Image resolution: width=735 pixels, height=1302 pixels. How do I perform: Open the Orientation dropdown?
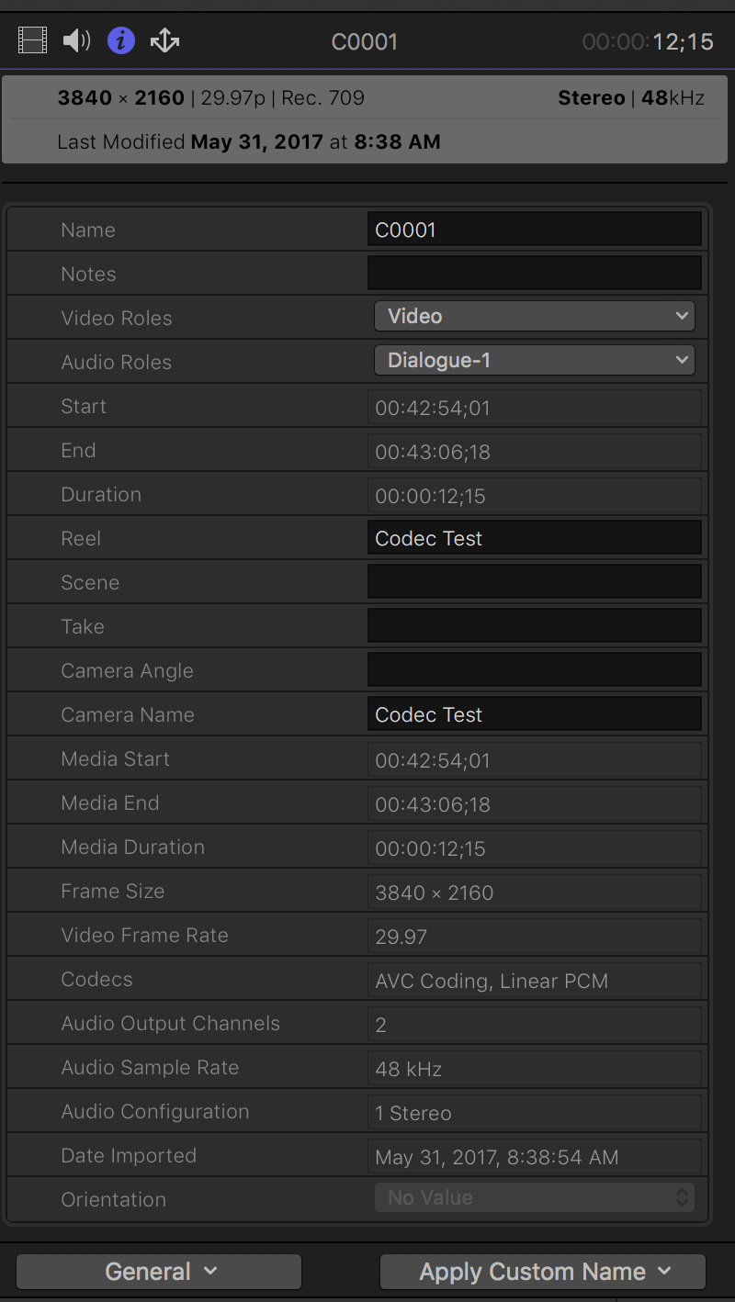coord(534,1198)
